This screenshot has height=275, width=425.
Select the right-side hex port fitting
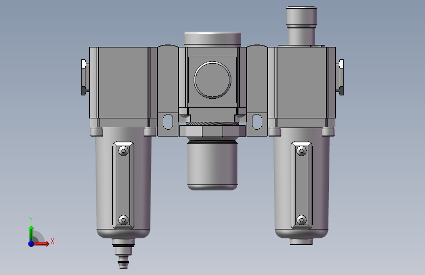tap(340, 77)
